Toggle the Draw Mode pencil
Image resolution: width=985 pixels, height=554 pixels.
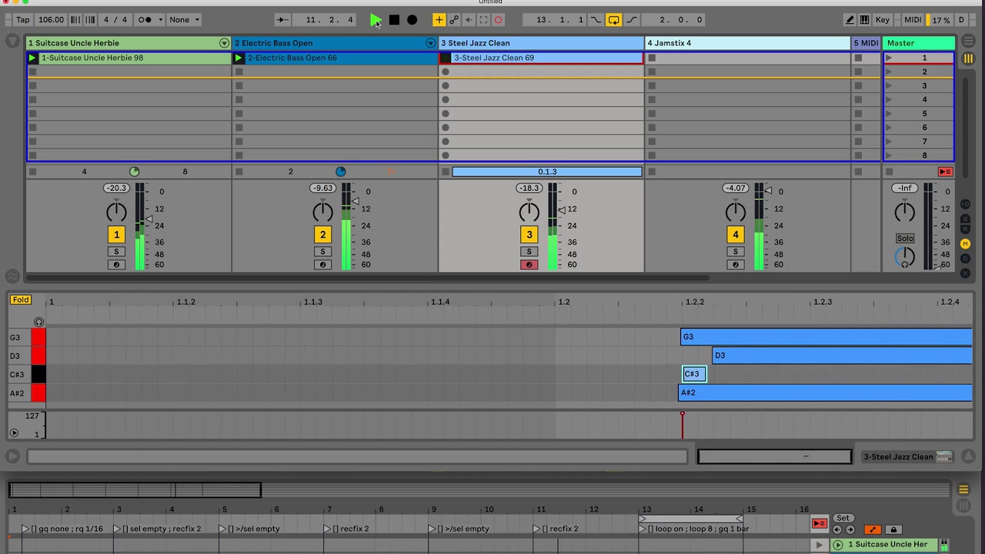coord(850,20)
